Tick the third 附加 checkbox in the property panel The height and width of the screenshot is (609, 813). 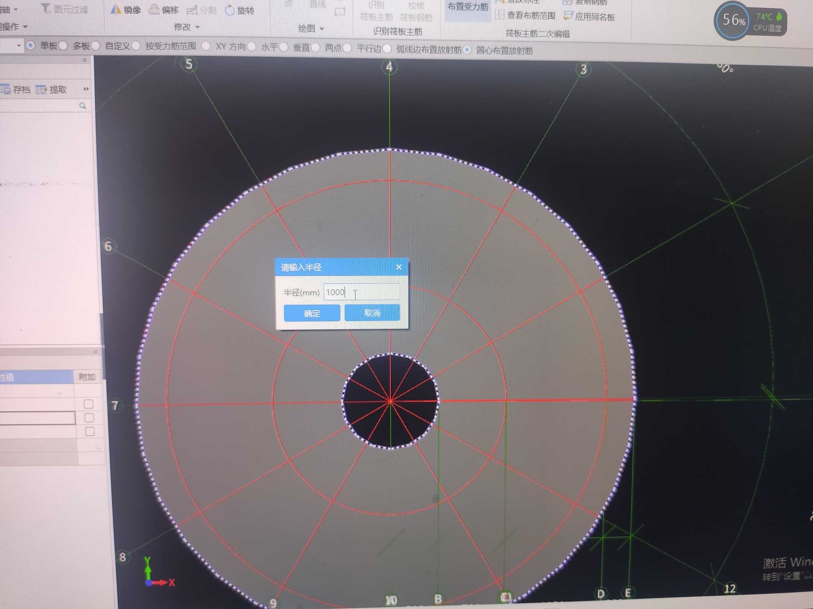[90, 431]
